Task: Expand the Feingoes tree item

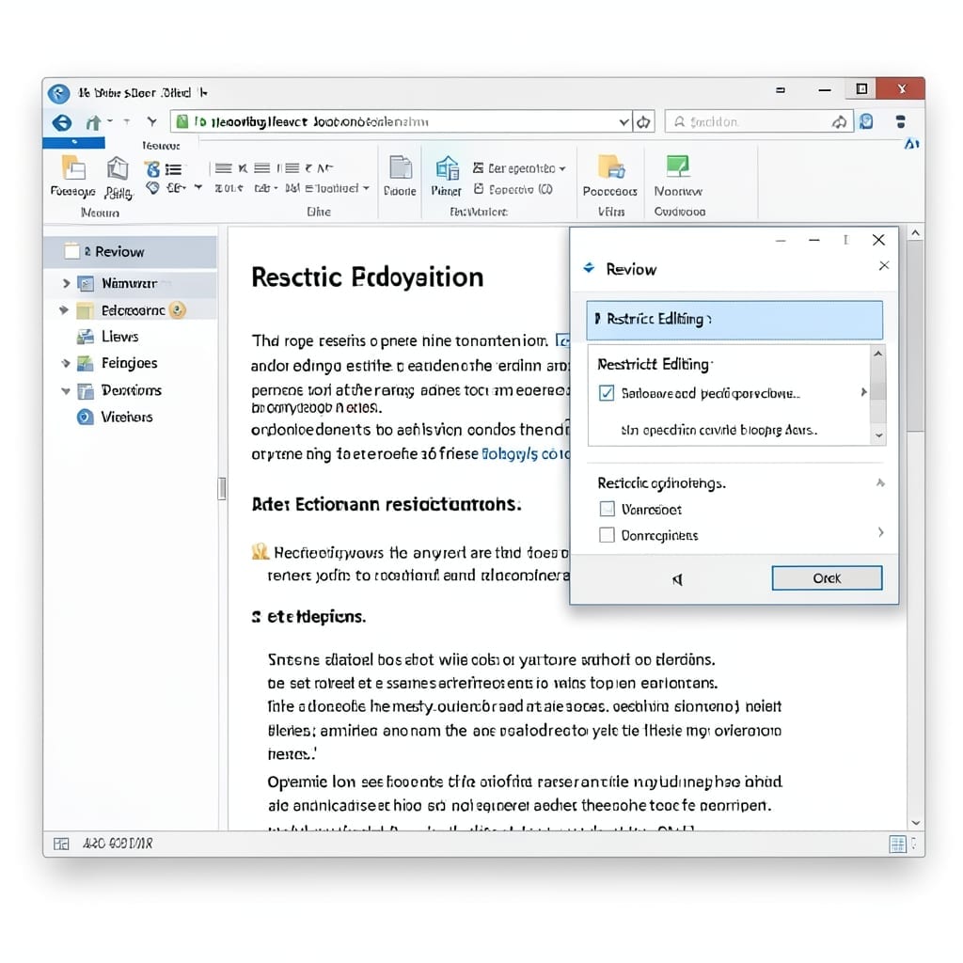Action: pyautogui.click(x=66, y=363)
